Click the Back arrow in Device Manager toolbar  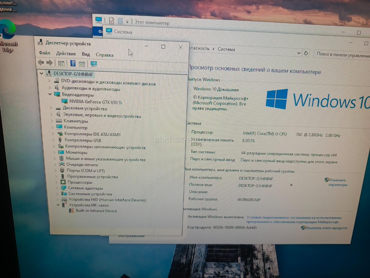click(x=41, y=62)
